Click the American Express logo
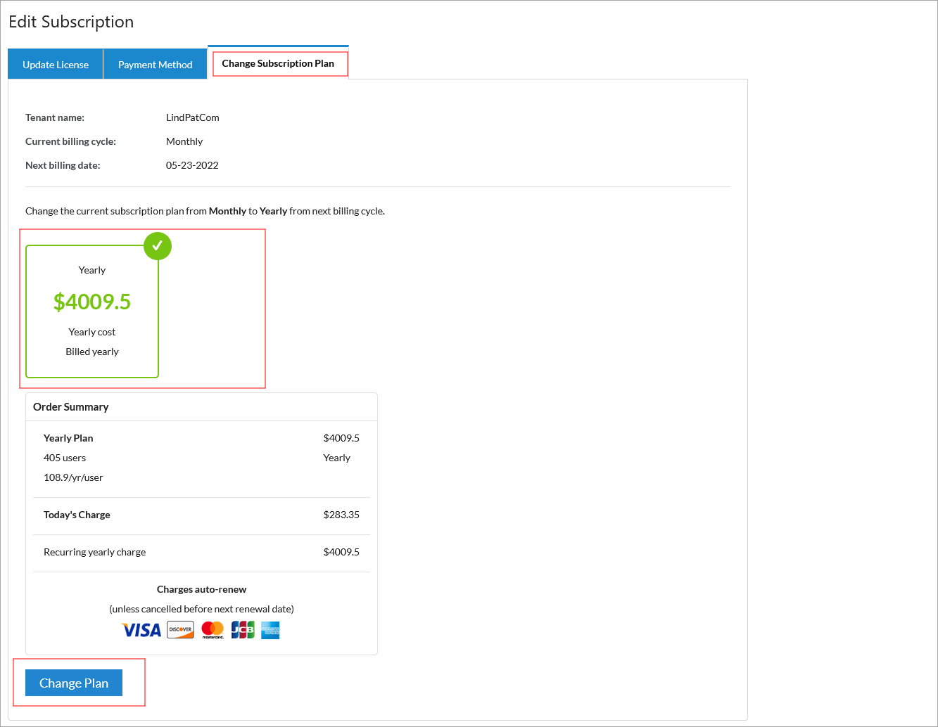This screenshot has height=727, width=938. pos(270,630)
